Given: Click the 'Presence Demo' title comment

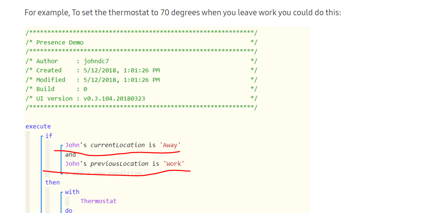Looking at the screenshot, I should coord(60,43).
